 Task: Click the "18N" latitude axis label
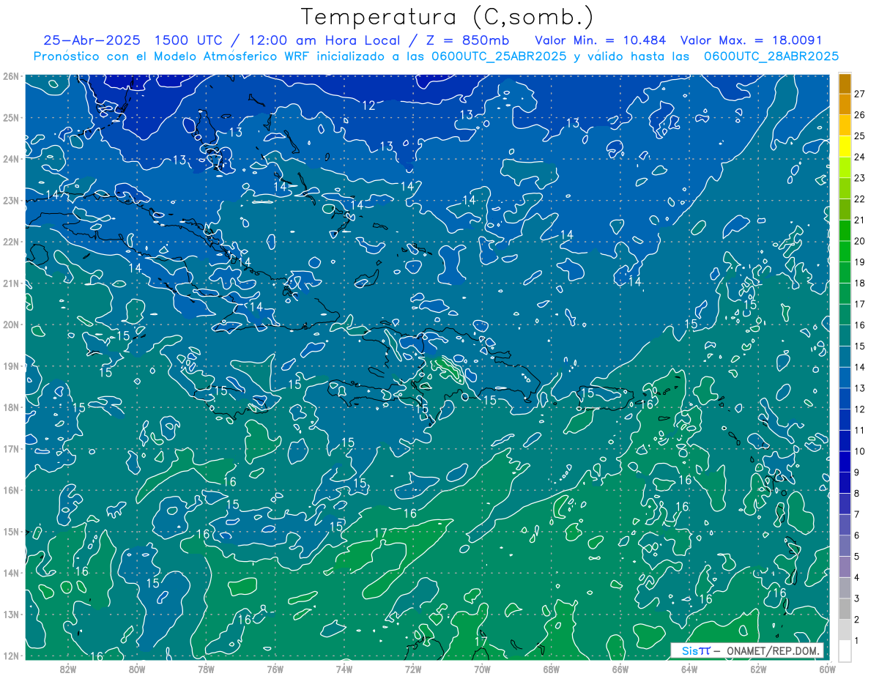(x=11, y=407)
